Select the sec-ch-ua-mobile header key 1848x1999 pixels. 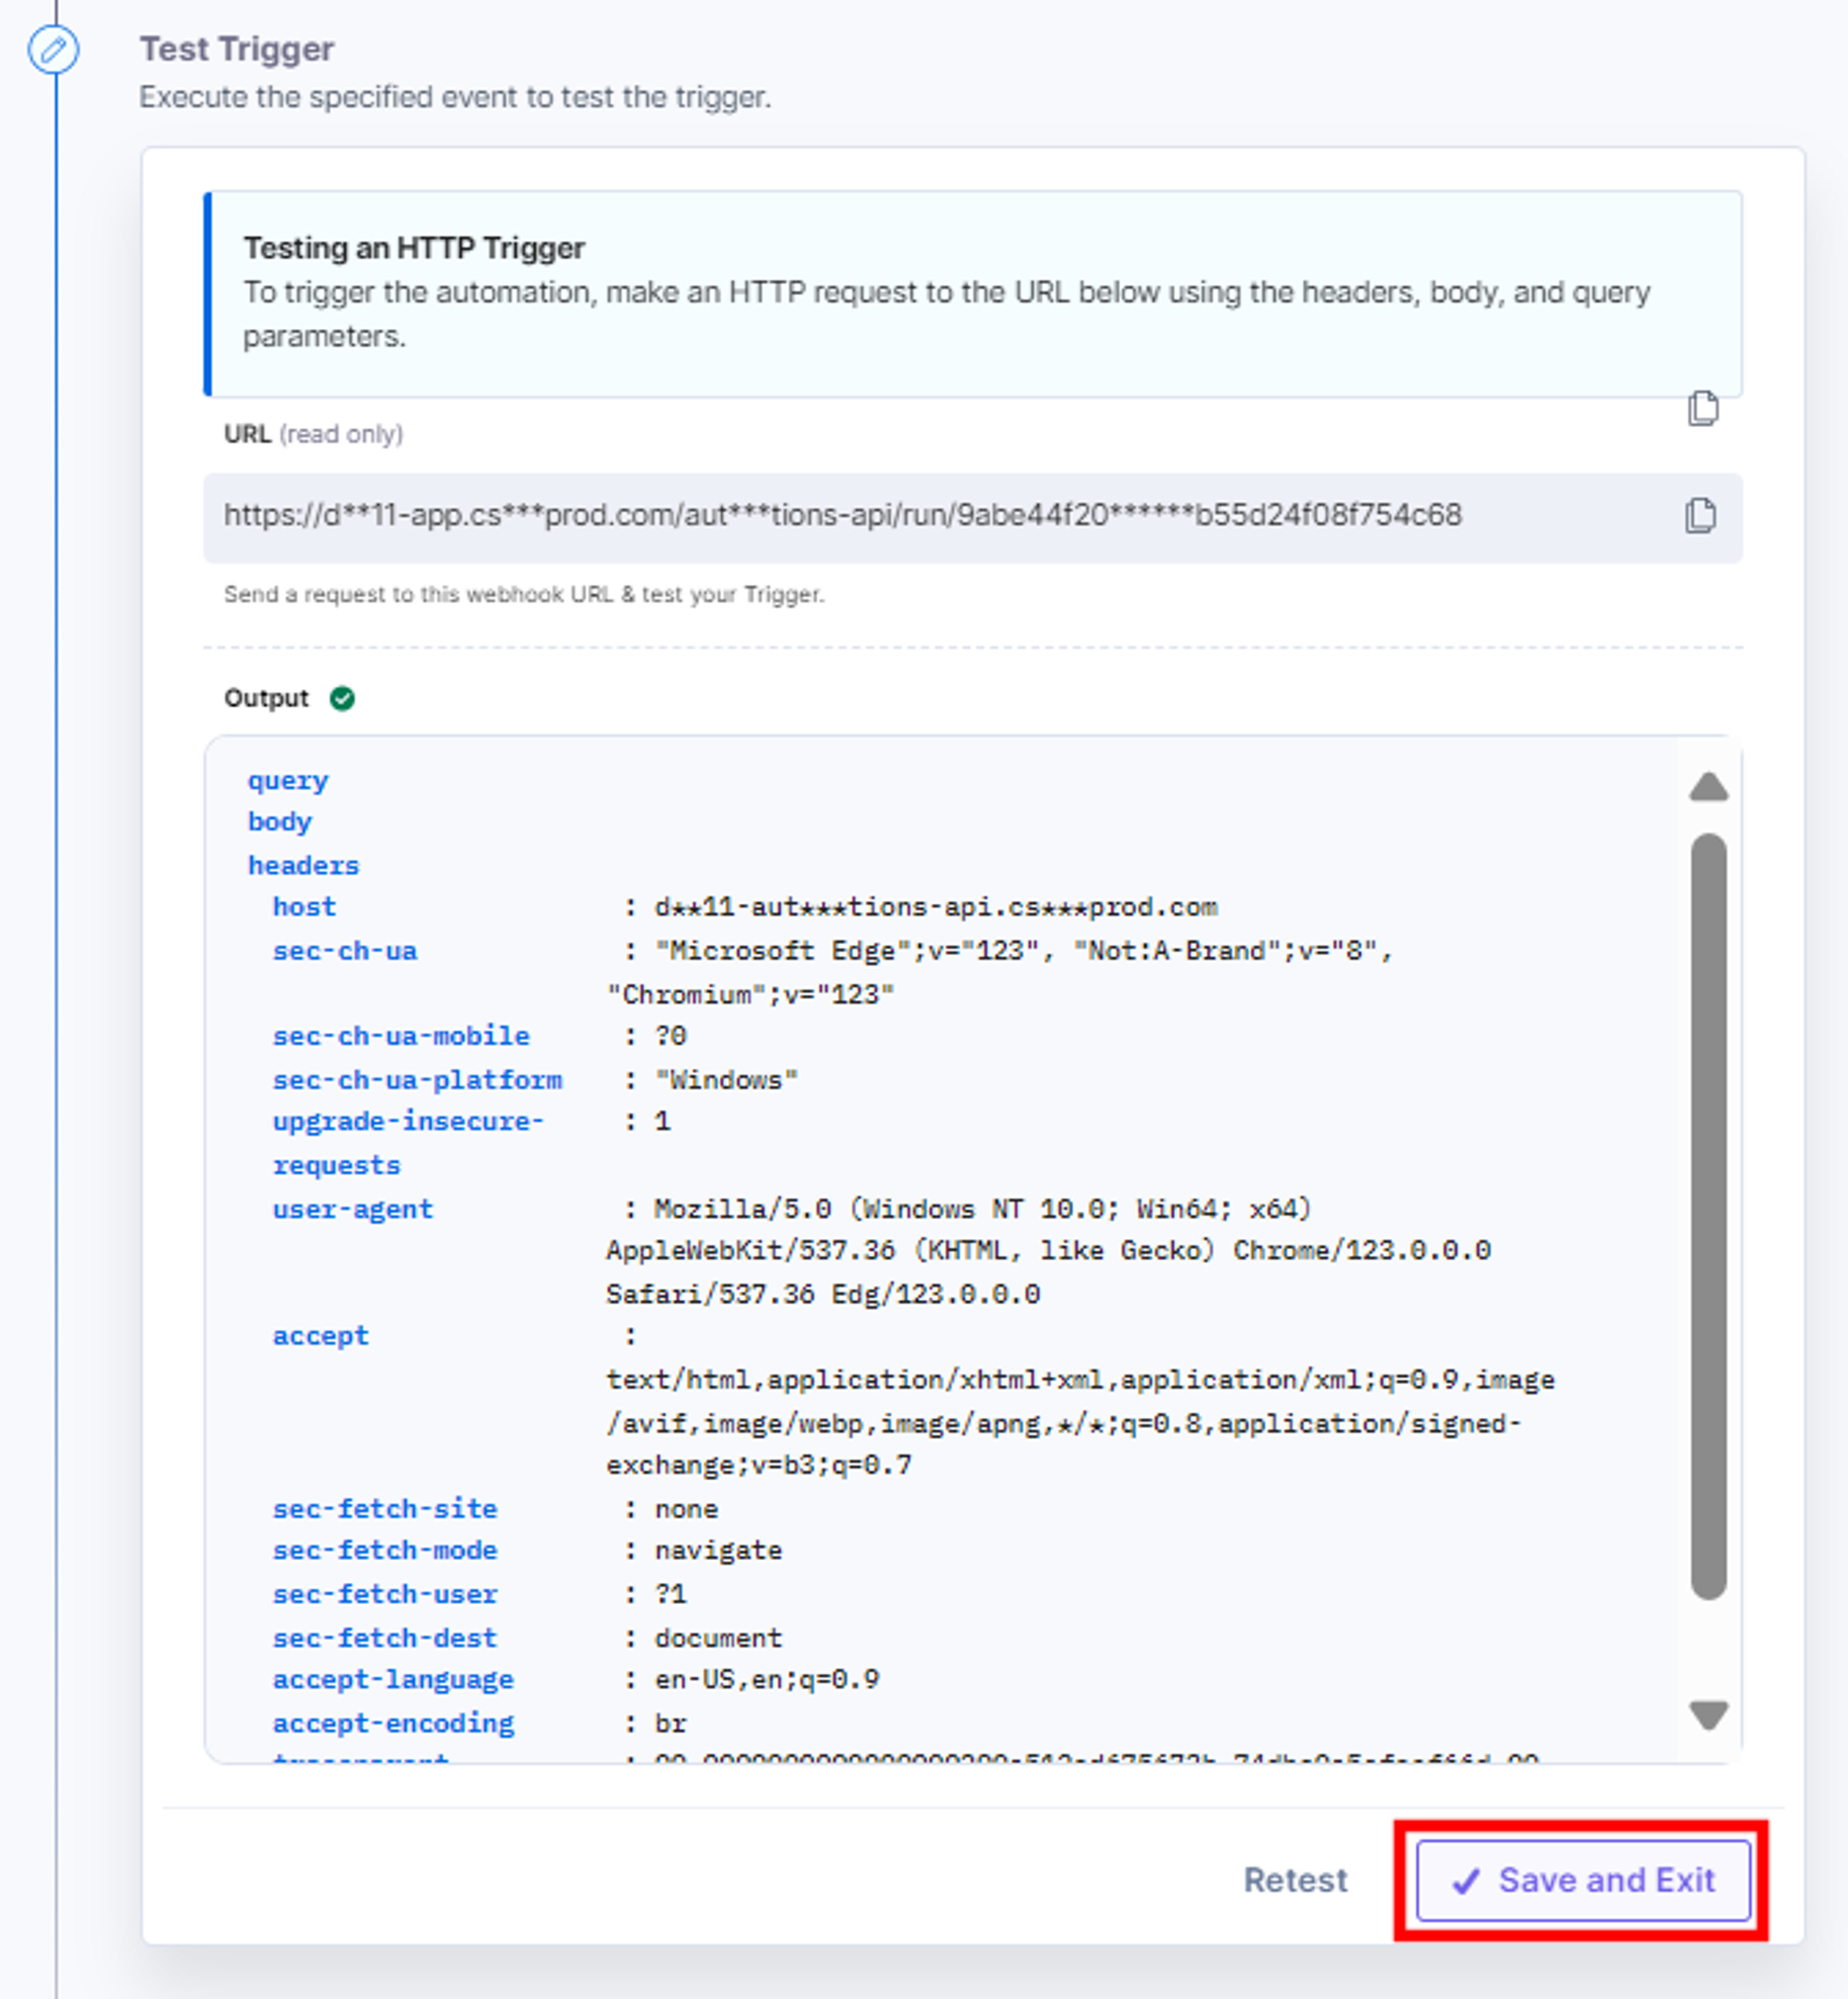click(x=401, y=1036)
